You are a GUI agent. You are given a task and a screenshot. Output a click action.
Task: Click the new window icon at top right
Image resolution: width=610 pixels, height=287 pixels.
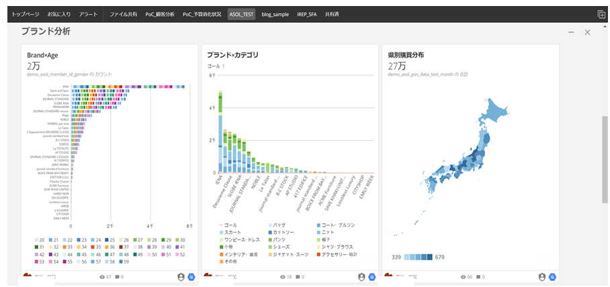(601, 14)
